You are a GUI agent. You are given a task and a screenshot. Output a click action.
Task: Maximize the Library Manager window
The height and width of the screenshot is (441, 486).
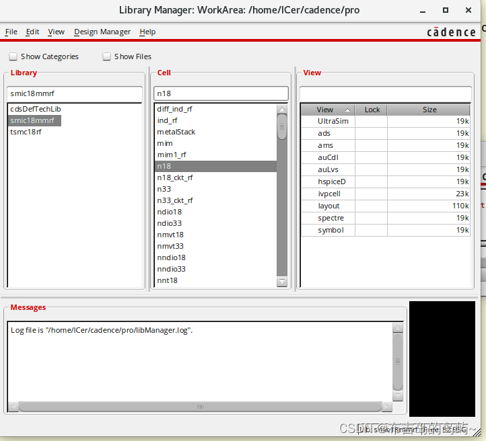445,10
